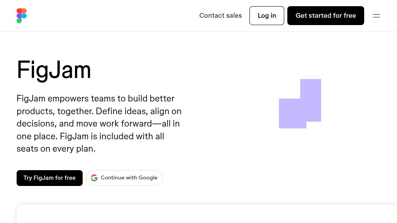This screenshot has width=397, height=223.
Task: Click the upper purple rectangle block
Action: click(310, 100)
